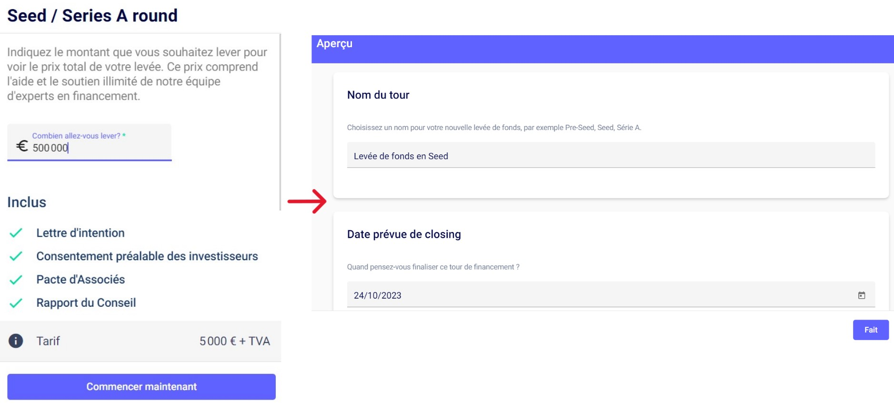Click the "Fait" button

(x=870, y=330)
